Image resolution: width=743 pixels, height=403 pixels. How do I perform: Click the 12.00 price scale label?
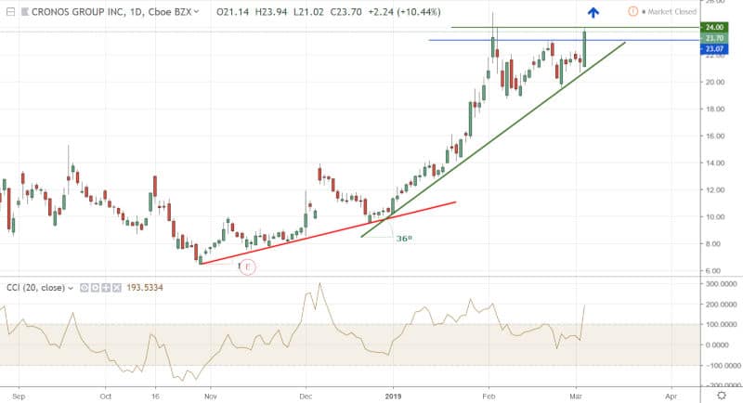714,190
